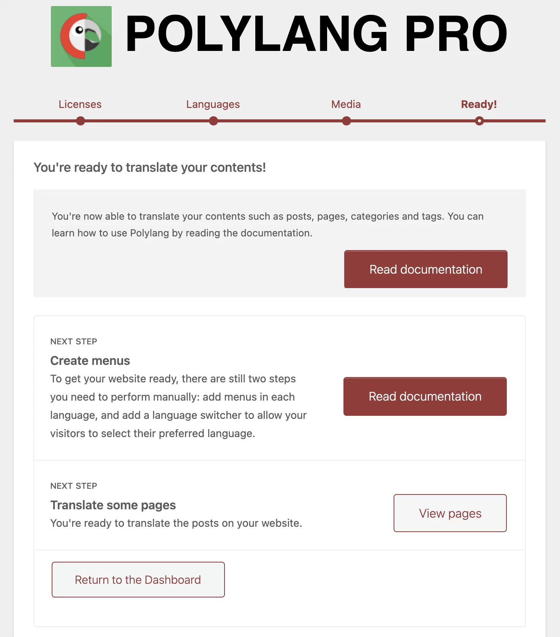The image size is (560, 637).
Task: Open the Media wizard step
Action: click(345, 104)
